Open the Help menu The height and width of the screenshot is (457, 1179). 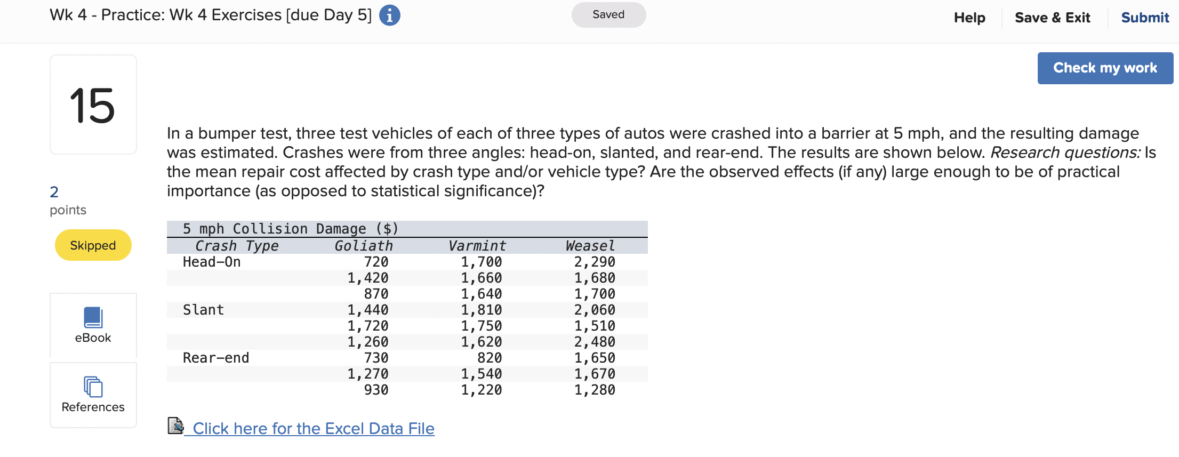tap(969, 17)
